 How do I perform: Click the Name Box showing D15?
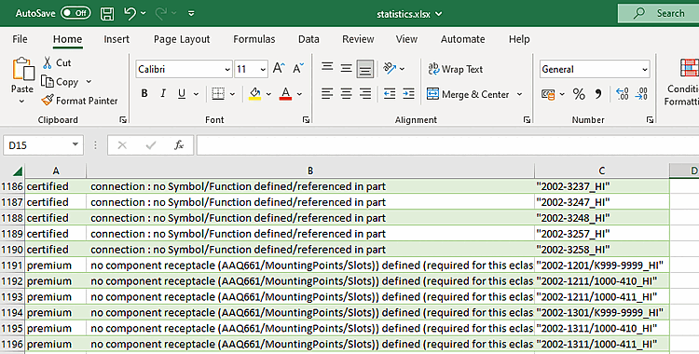(43, 145)
